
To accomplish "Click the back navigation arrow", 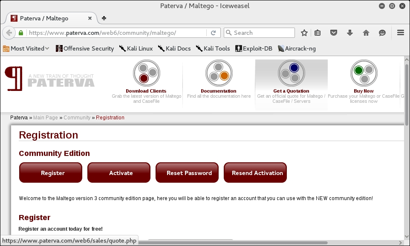I will click(9, 33).
